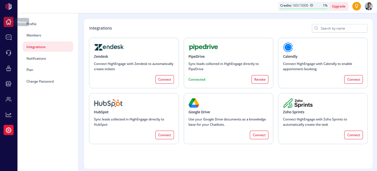
Task: Open the Notifications settings tab
Action: (36, 58)
